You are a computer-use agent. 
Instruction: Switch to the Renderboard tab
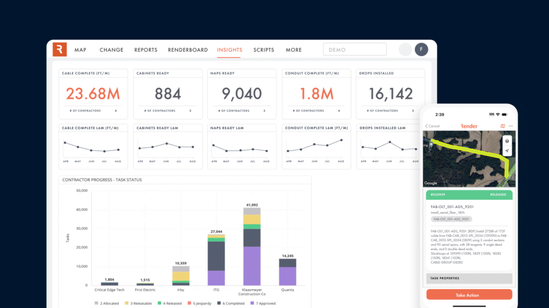(188, 50)
